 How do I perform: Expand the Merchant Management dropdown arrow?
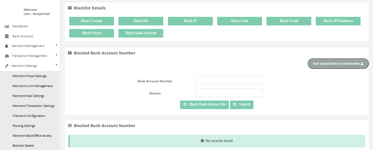point(56,45)
